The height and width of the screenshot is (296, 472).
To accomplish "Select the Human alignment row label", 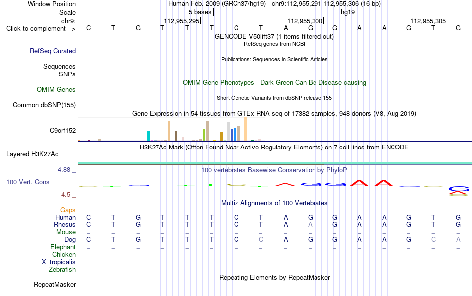I will [65, 217].
